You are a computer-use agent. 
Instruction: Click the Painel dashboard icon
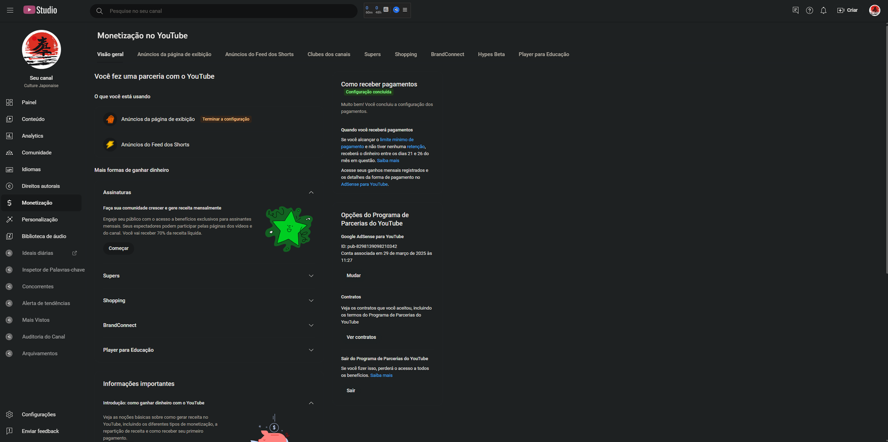point(9,102)
